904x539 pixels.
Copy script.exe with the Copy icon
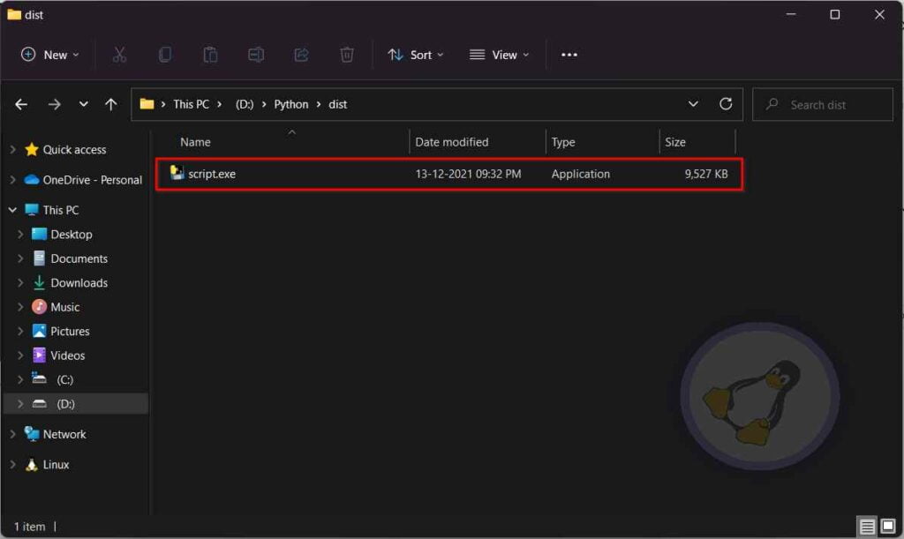point(165,54)
